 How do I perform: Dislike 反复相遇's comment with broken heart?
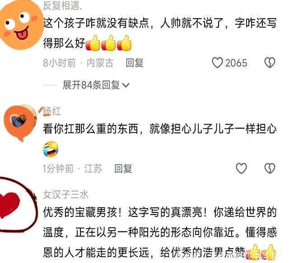(x=270, y=63)
